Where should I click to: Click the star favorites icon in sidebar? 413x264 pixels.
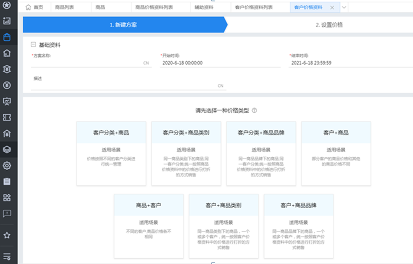click(7, 235)
